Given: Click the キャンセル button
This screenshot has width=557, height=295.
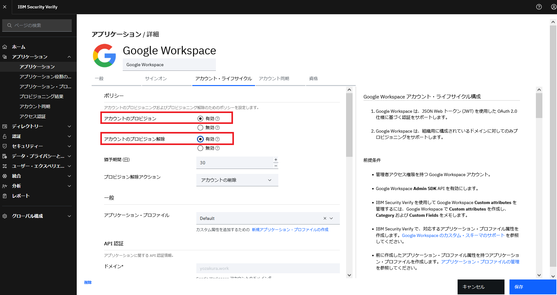Looking at the screenshot, I should pos(481,287).
